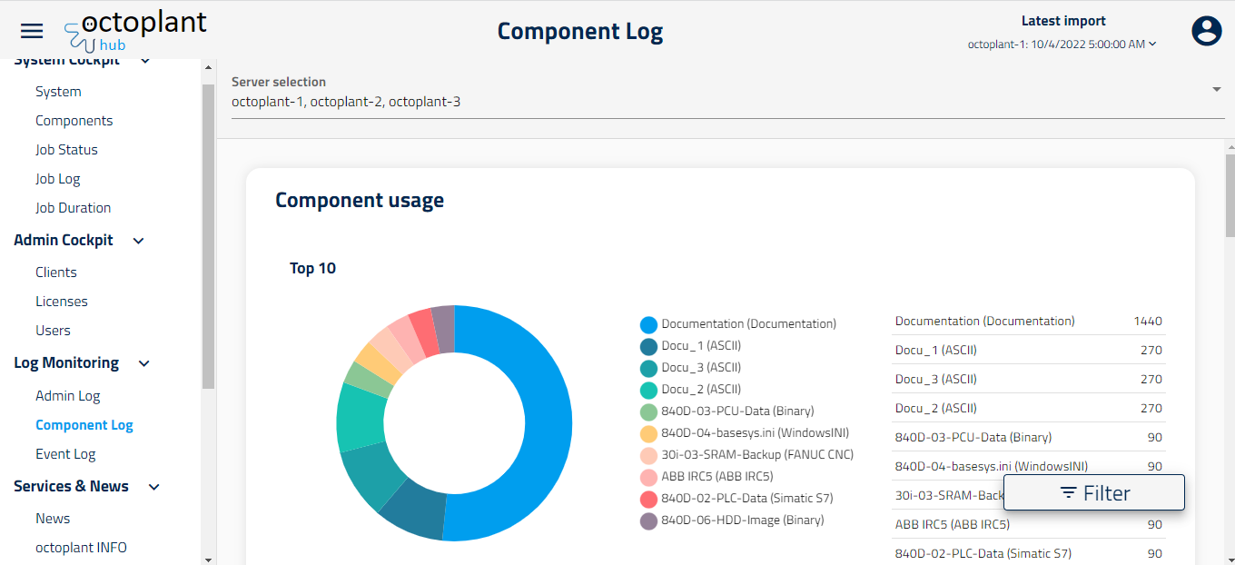
Task: Toggle Docu_3 (ASCII) legend color dot
Action: (648, 368)
